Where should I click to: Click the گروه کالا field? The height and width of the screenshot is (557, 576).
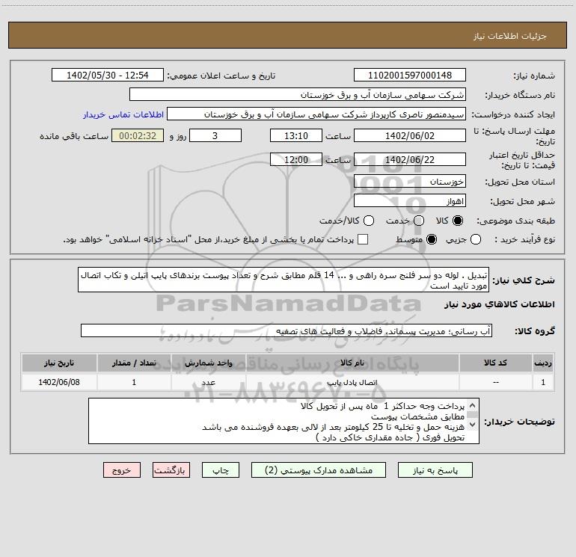tap(287, 330)
